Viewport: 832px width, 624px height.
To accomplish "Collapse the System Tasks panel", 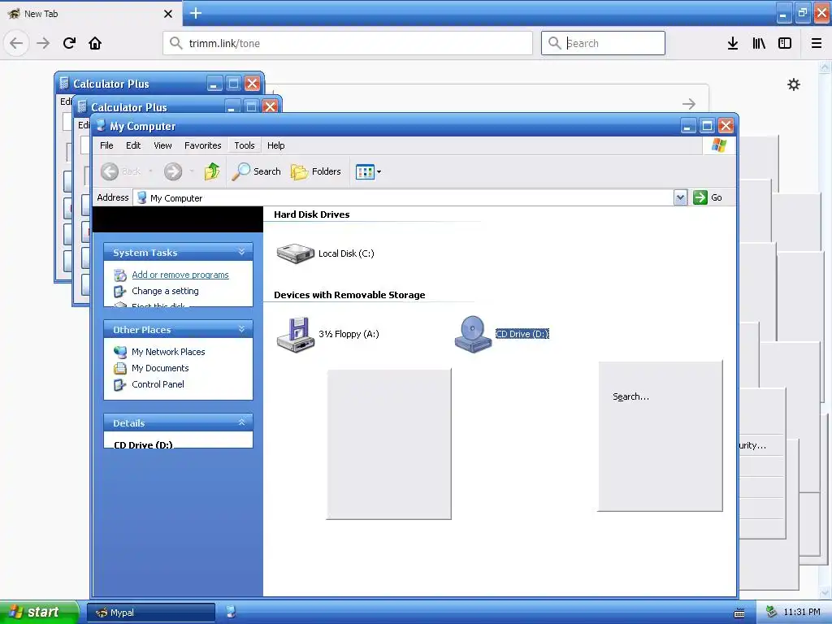I will tap(241, 252).
